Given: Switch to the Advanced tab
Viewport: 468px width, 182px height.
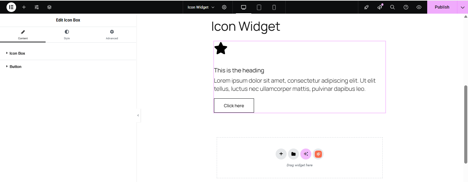Looking at the screenshot, I should [112, 34].
